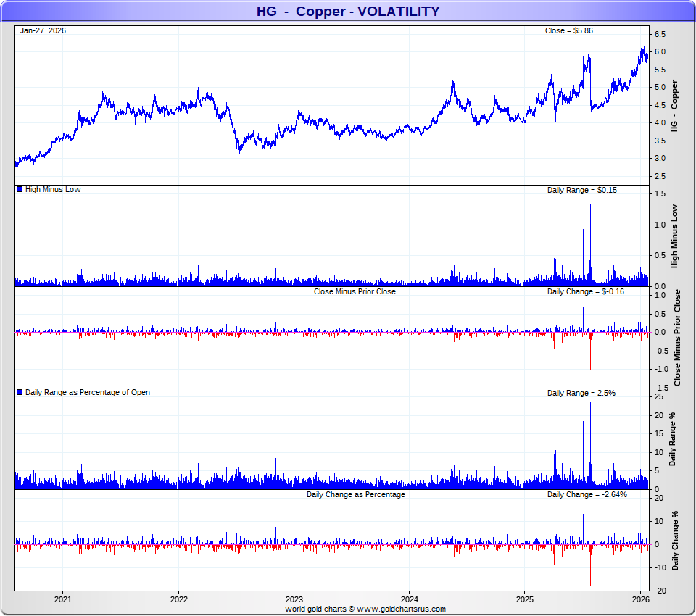Click the vertical HG - Copper axis label
Viewport: 696px width, 616px height.
coord(675,105)
